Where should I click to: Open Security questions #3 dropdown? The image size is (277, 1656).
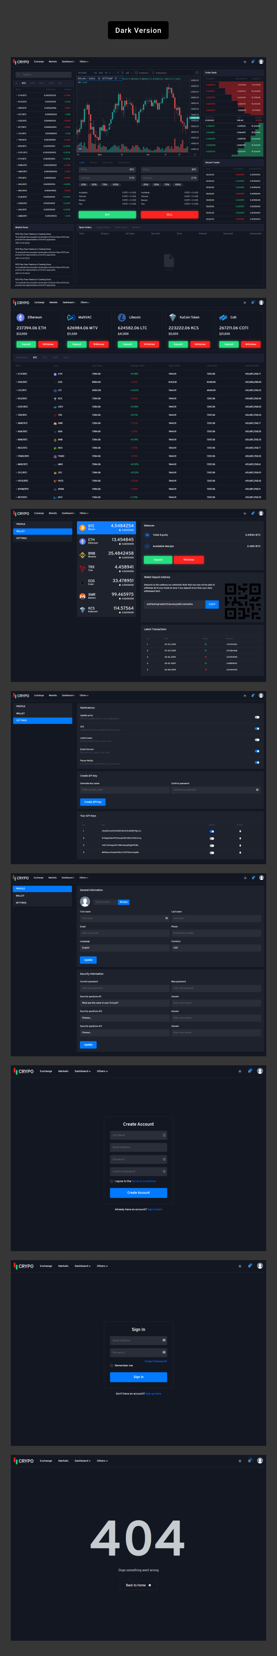124,1032
